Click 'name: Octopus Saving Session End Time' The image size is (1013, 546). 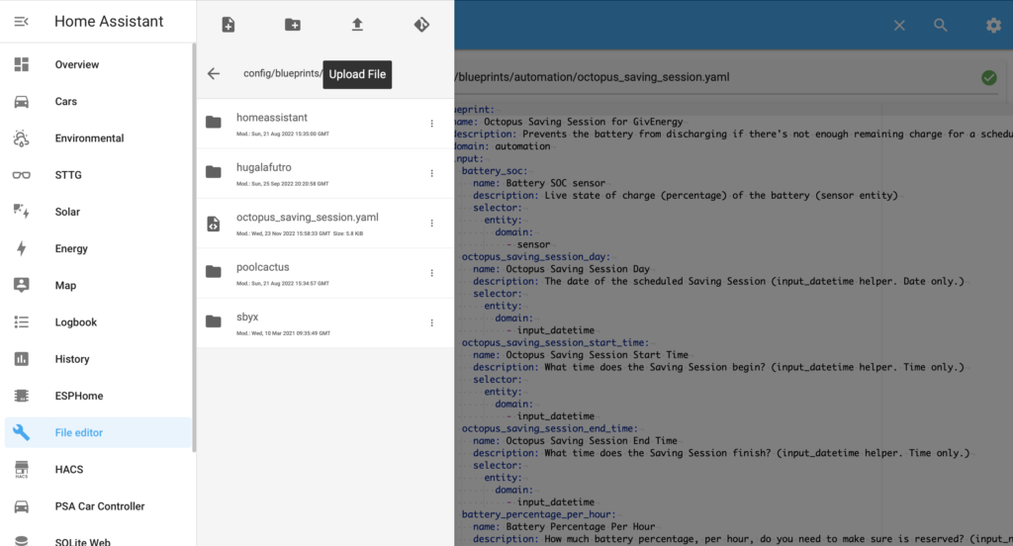pos(575,441)
